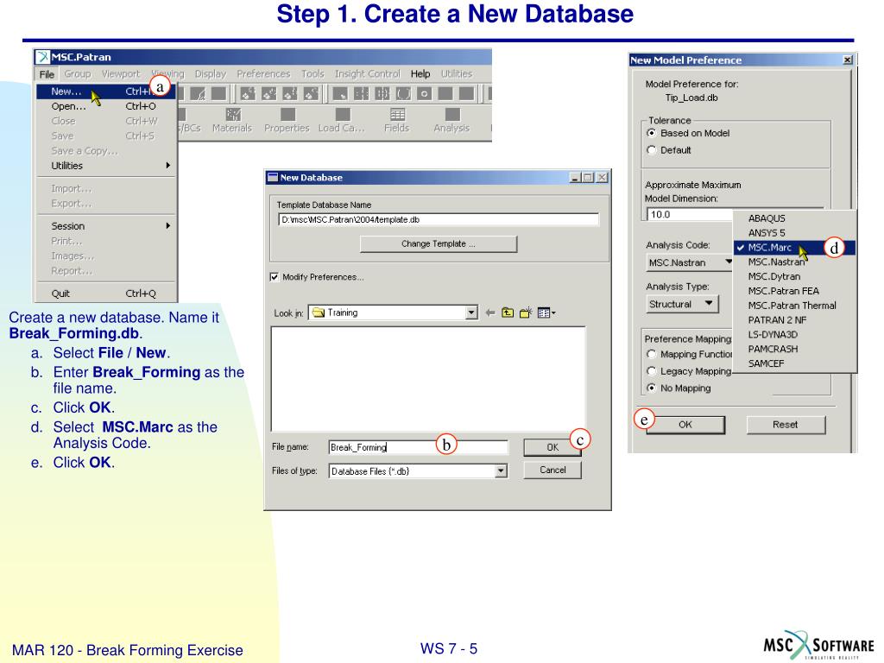The image size is (884, 663).
Task: Open the Display menu
Action: (211, 74)
